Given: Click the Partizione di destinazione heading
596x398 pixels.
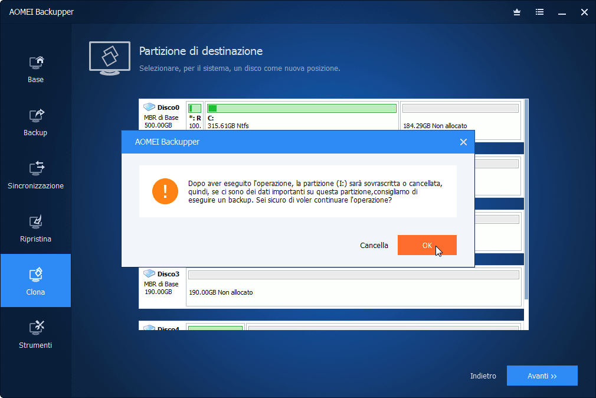Looking at the screenshot, I should 201,51.
